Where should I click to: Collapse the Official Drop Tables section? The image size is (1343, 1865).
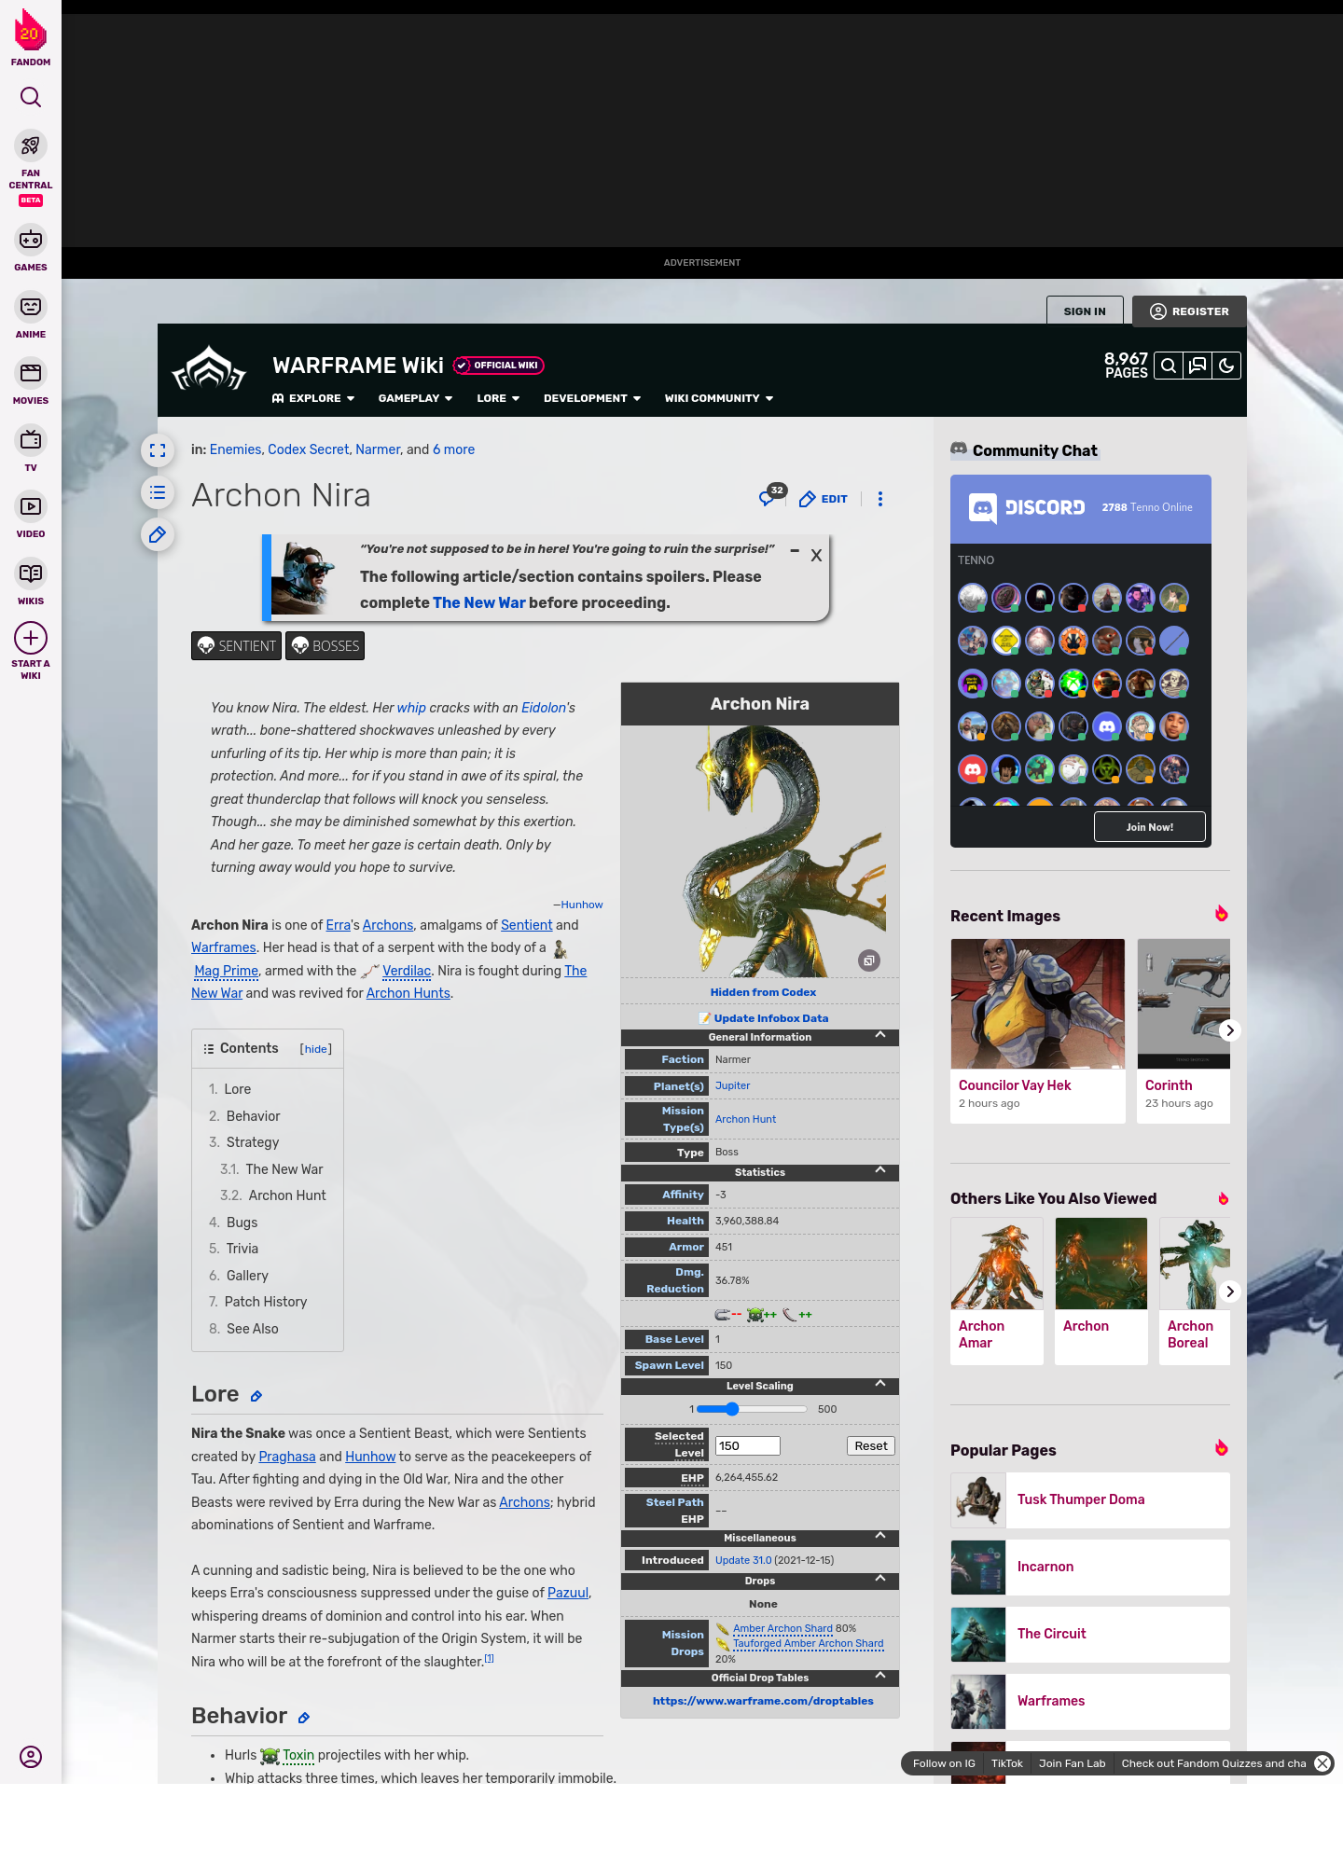(880, 1676)
